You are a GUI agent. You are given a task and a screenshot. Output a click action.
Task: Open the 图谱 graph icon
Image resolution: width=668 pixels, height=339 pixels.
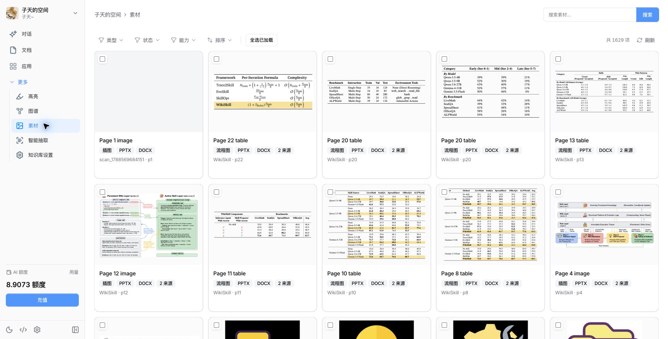pyautogui.click(x=20, y=111)
